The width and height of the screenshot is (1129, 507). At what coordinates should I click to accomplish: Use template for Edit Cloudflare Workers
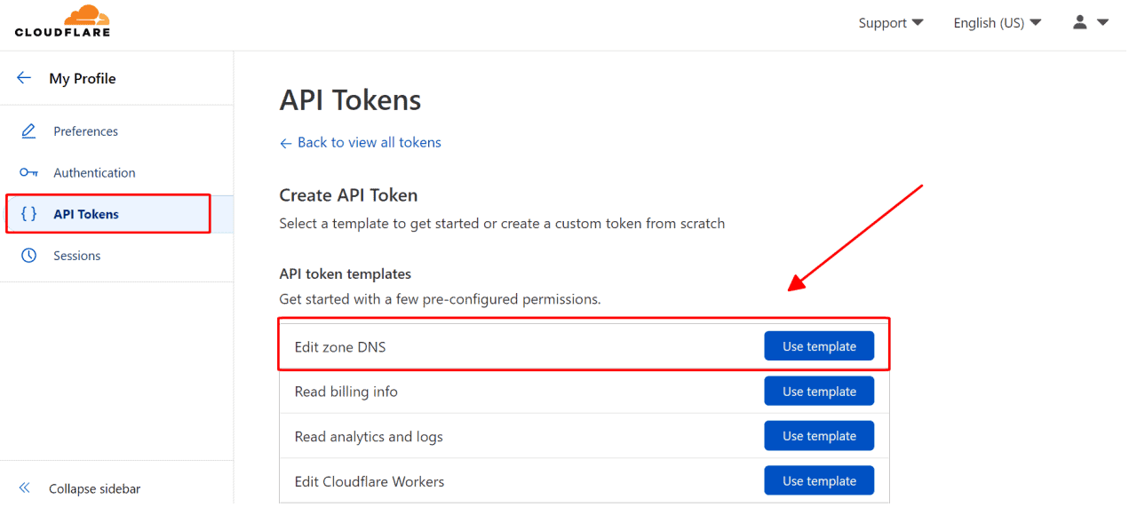pyautogui.click(x=819, y=481)
